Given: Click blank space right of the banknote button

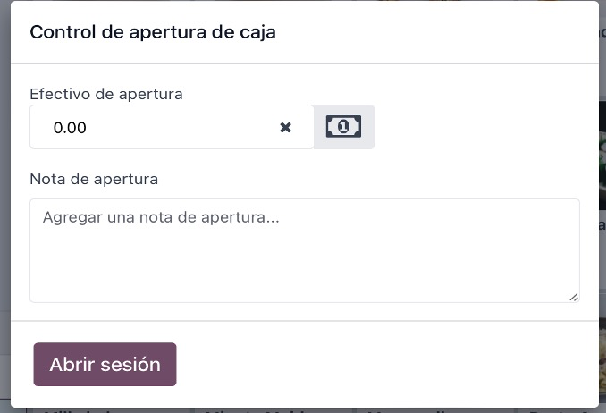Looking at the screenshot, I should (x=477, y=127).
